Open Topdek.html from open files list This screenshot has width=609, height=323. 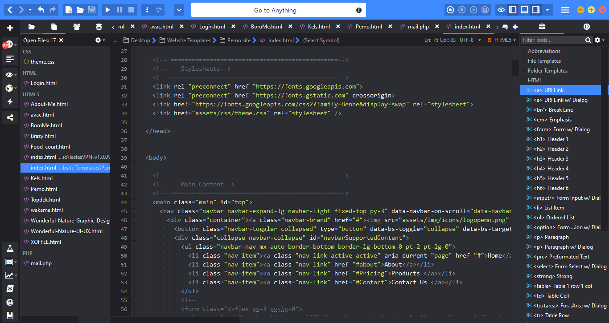click(45, 200)
